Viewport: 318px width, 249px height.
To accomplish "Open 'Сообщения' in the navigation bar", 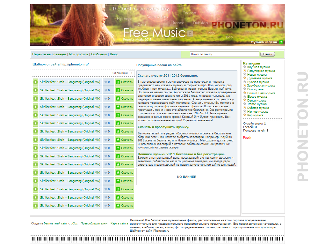I will [x=99, y=54].
